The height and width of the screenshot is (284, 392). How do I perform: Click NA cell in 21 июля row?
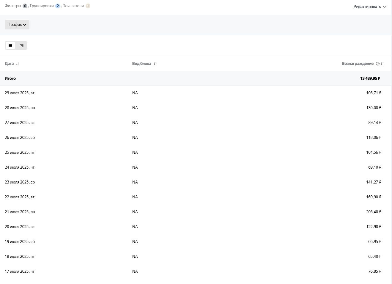(x=135, y=212)
